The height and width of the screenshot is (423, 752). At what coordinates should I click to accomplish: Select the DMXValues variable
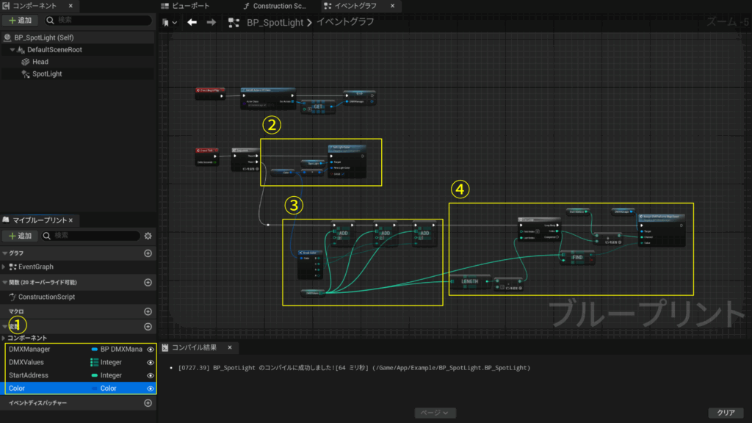[x=26, y=362]
